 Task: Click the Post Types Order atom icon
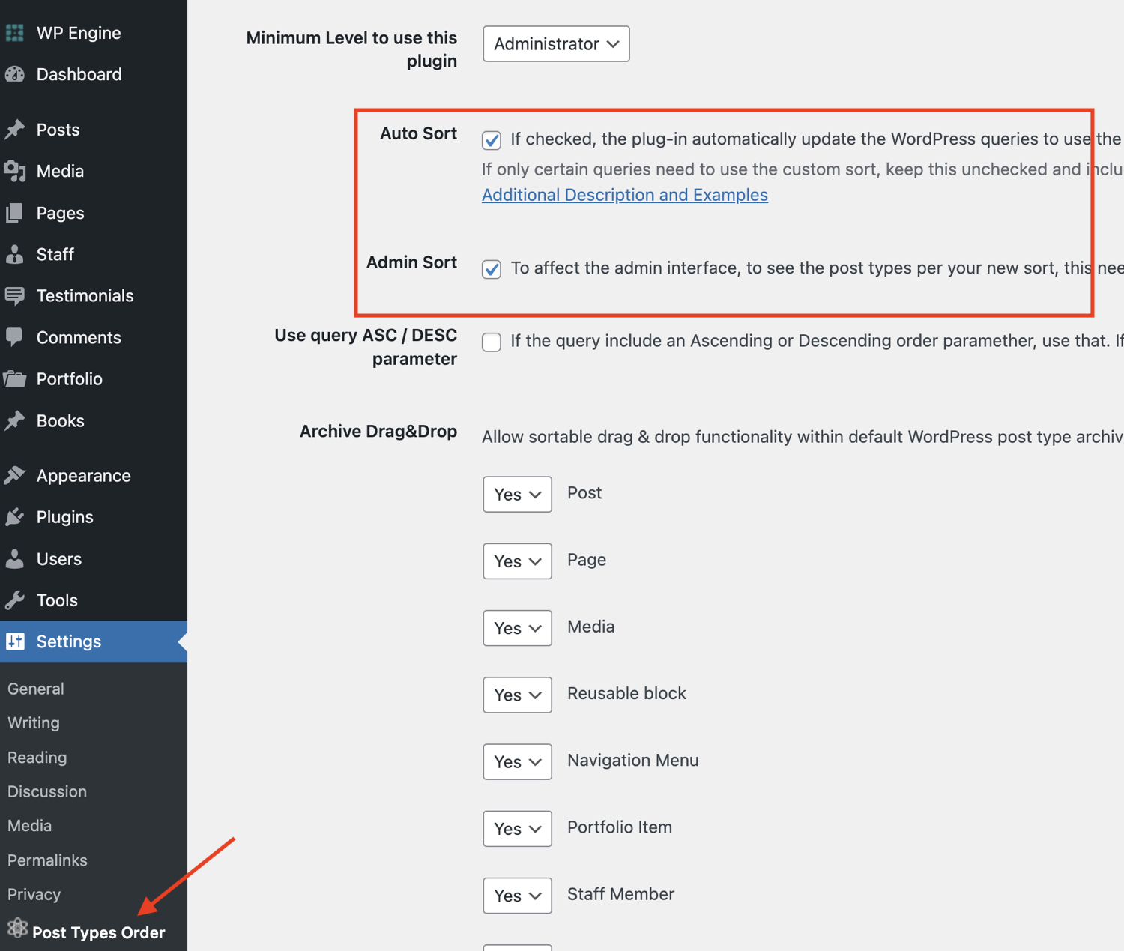pyautogui.click(x=17, y=929)
